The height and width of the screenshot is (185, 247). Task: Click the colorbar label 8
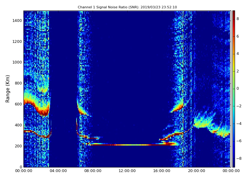[238, 19]
